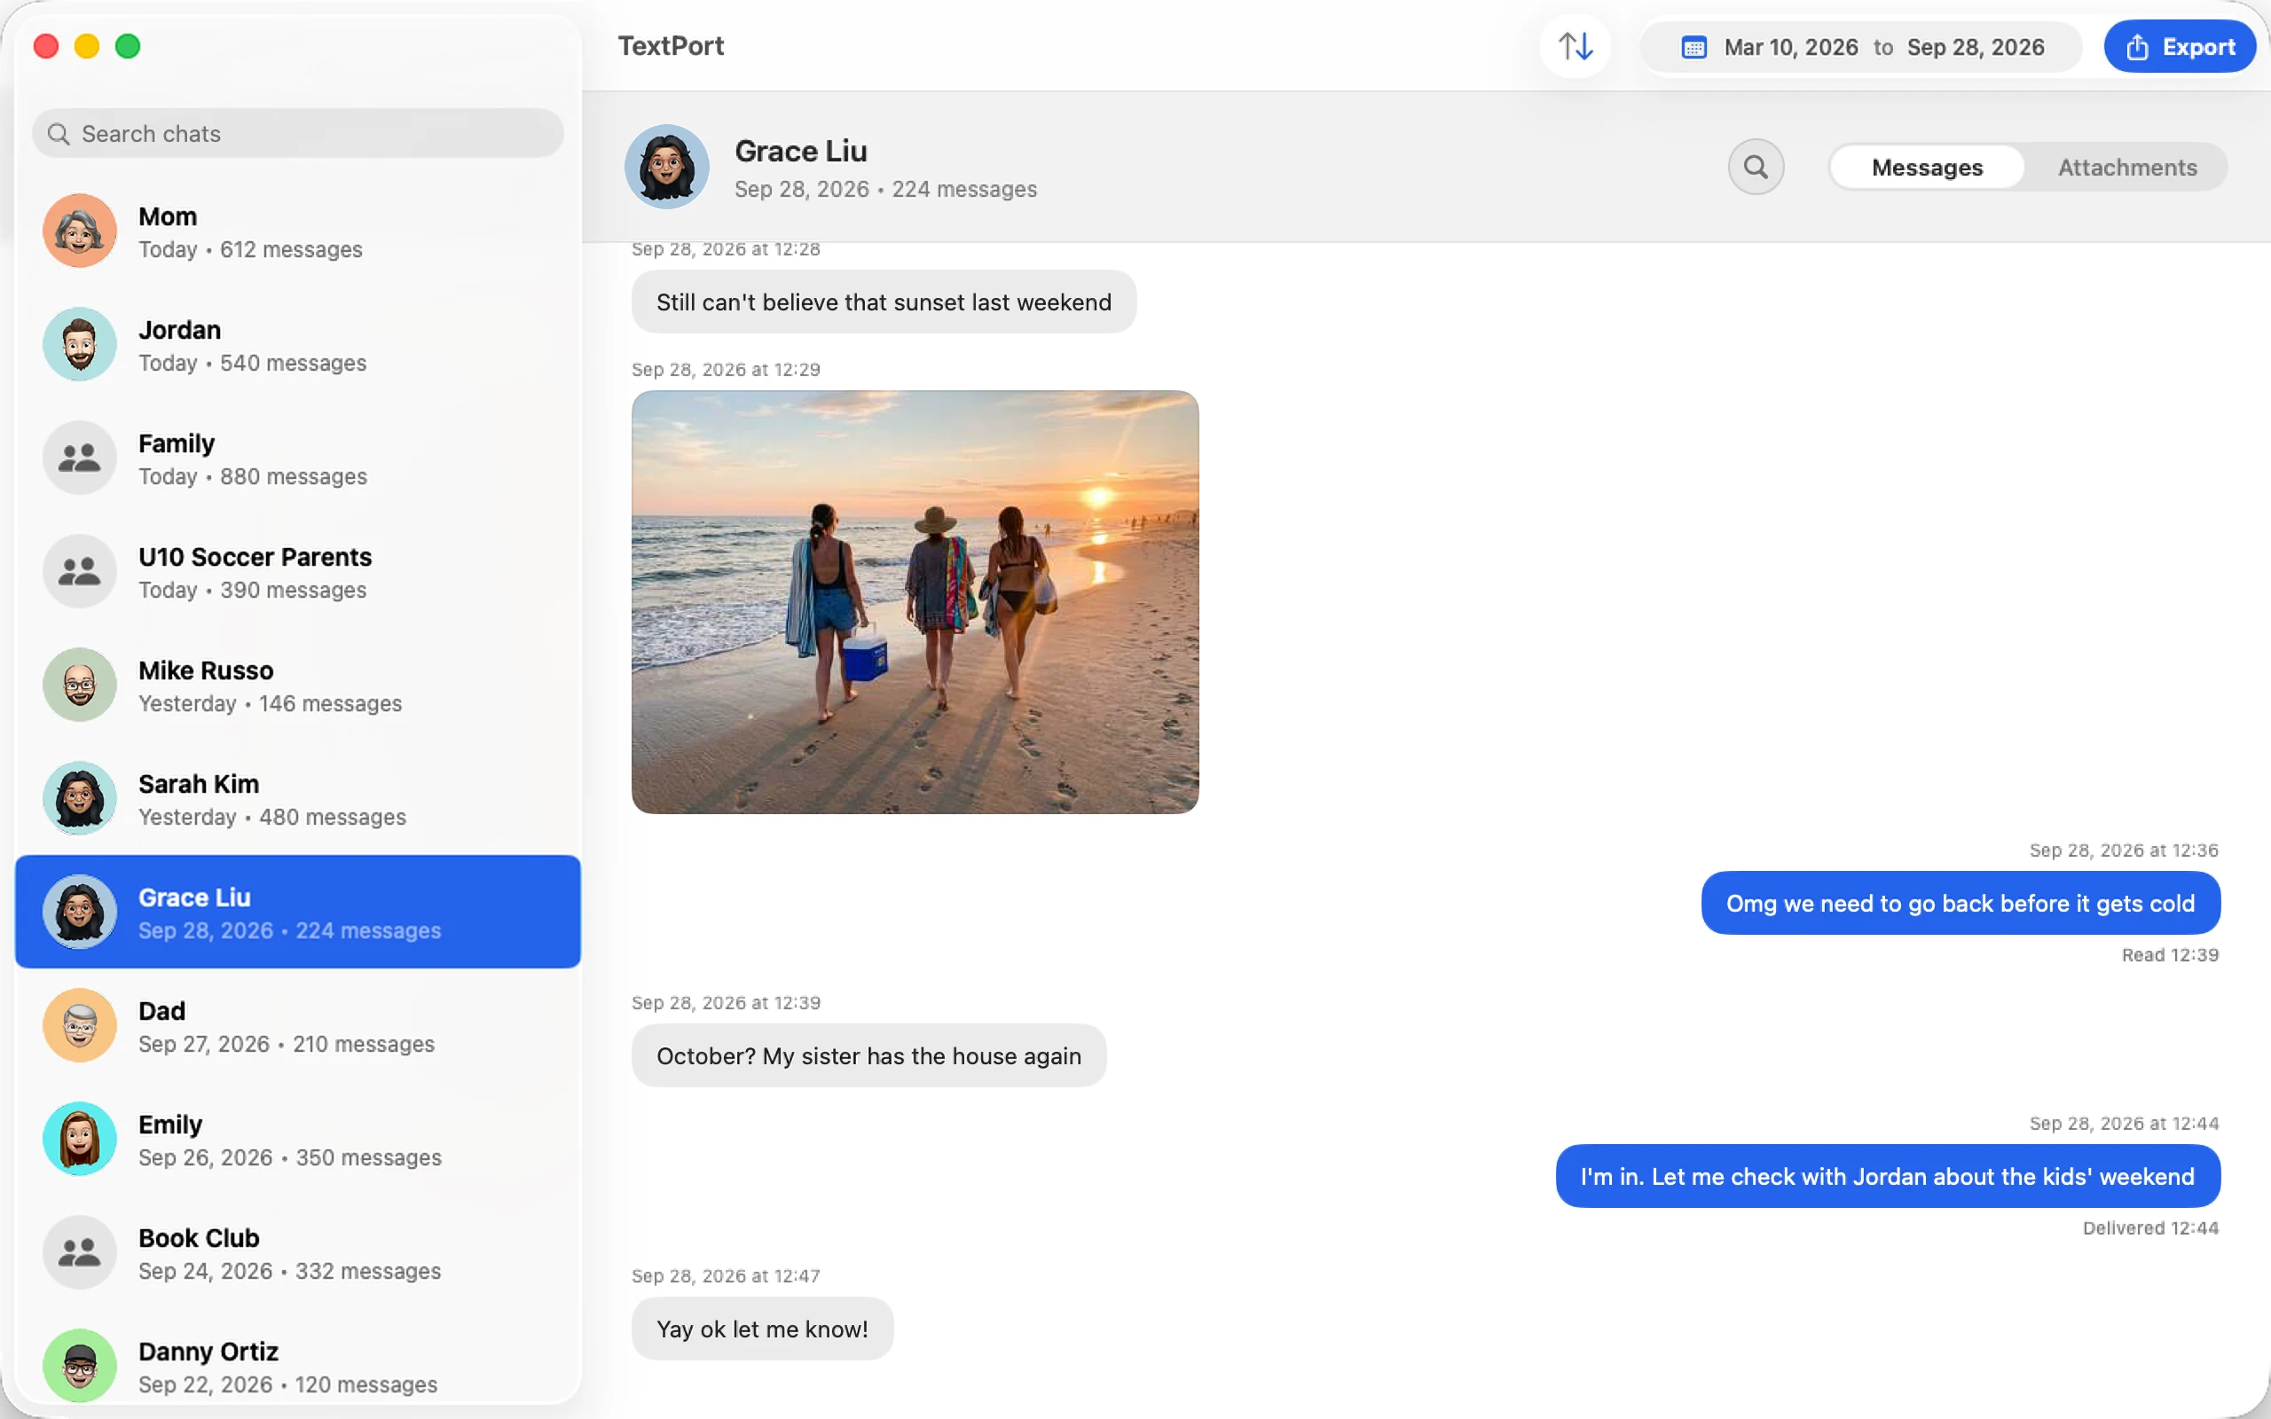Viewport: 2271px width, 1419px height.
Task: Select the Sarah Kim chat with 480 messages
Action: tap(298, 799)
